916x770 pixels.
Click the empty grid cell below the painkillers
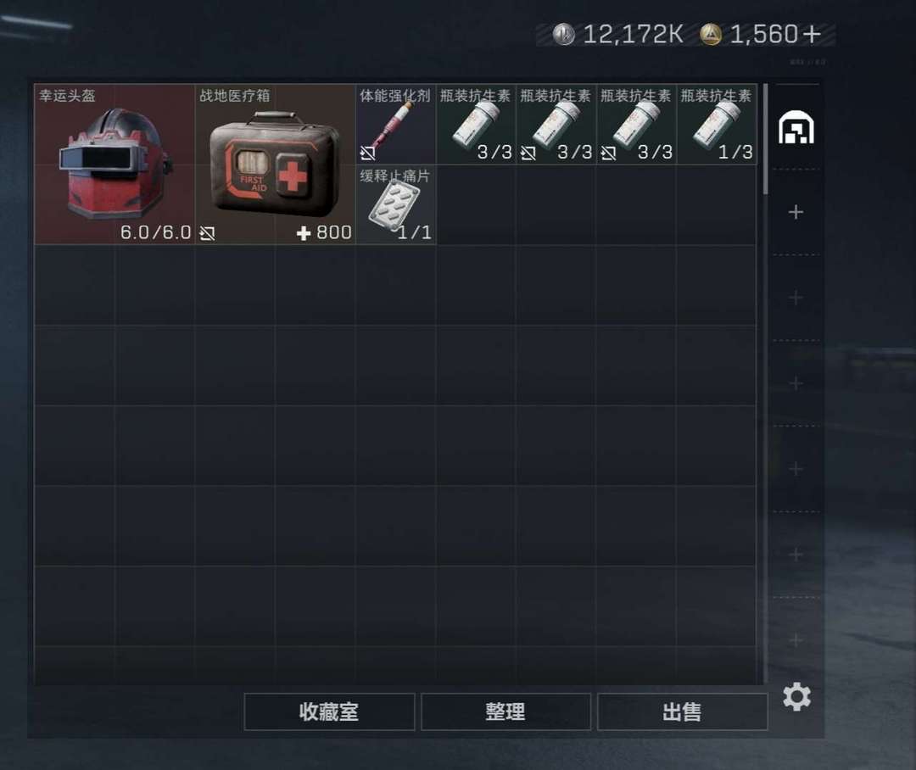click(395, 285)
